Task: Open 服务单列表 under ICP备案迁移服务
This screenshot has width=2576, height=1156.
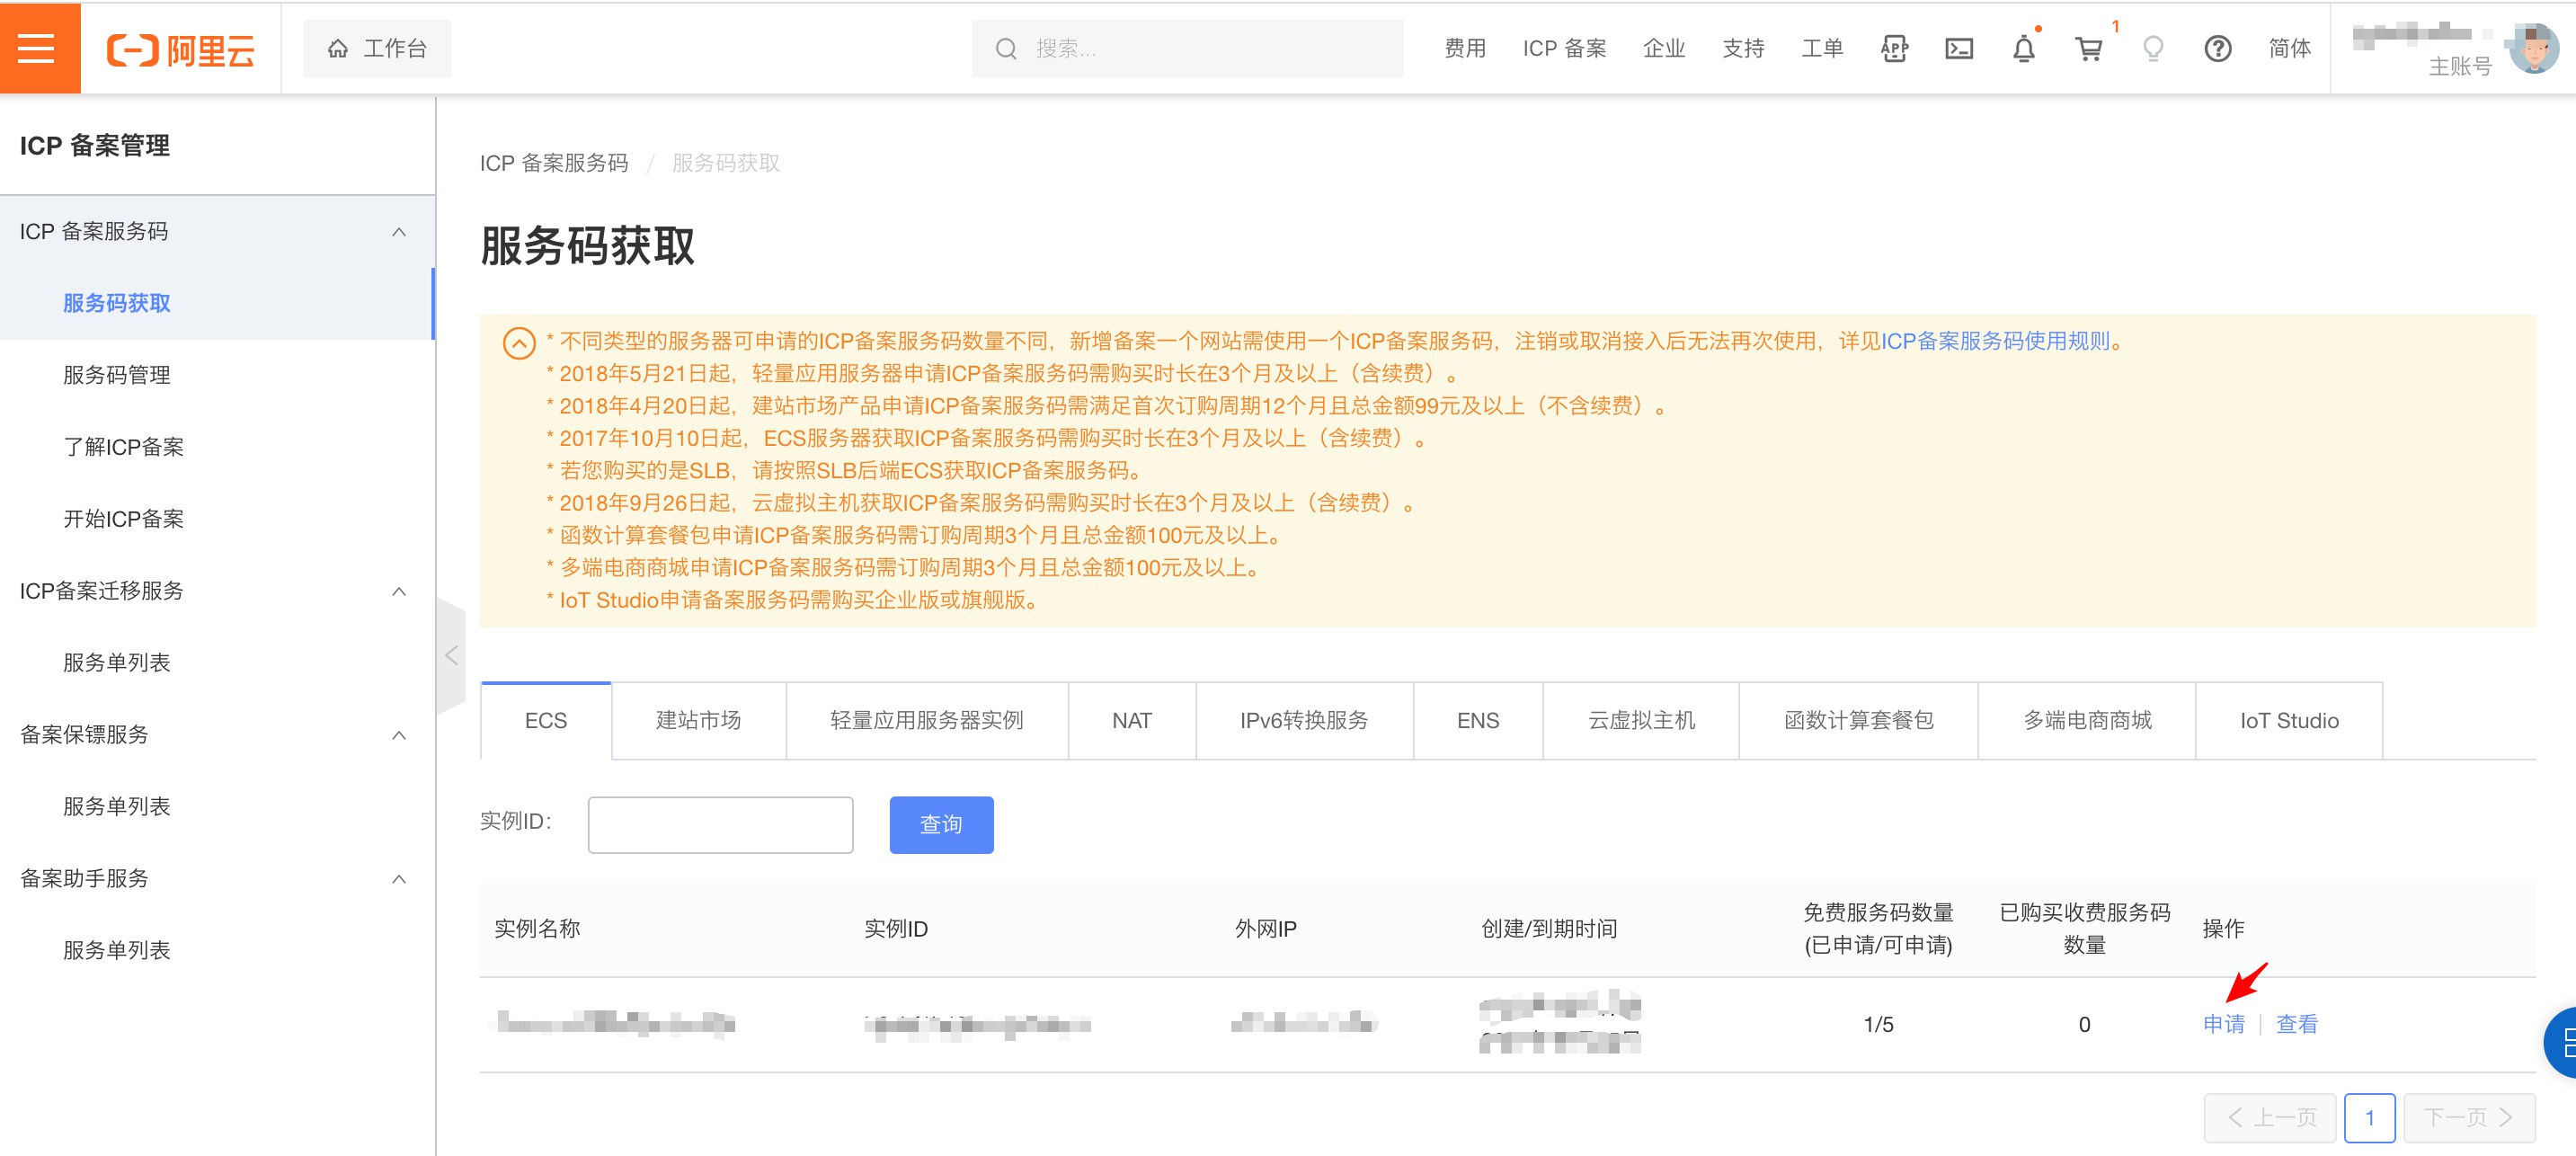Action: (117, 663)
